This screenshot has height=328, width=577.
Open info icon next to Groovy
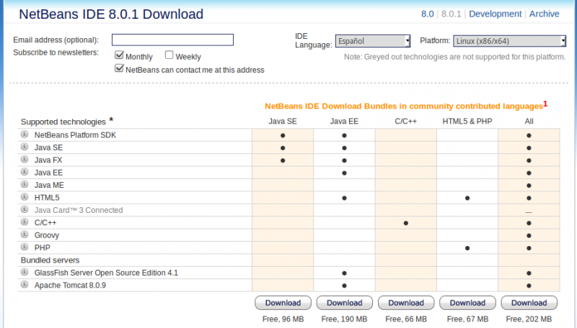pyautogui.click(x=25, y=234)
